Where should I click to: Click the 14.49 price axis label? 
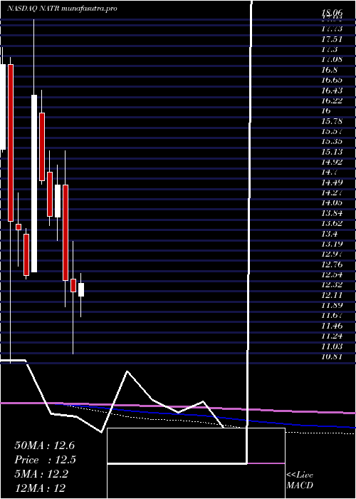[x=332, y=182]
